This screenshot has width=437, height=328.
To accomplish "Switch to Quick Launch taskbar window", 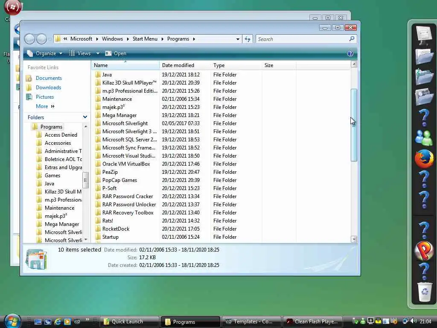I will 129,322.
